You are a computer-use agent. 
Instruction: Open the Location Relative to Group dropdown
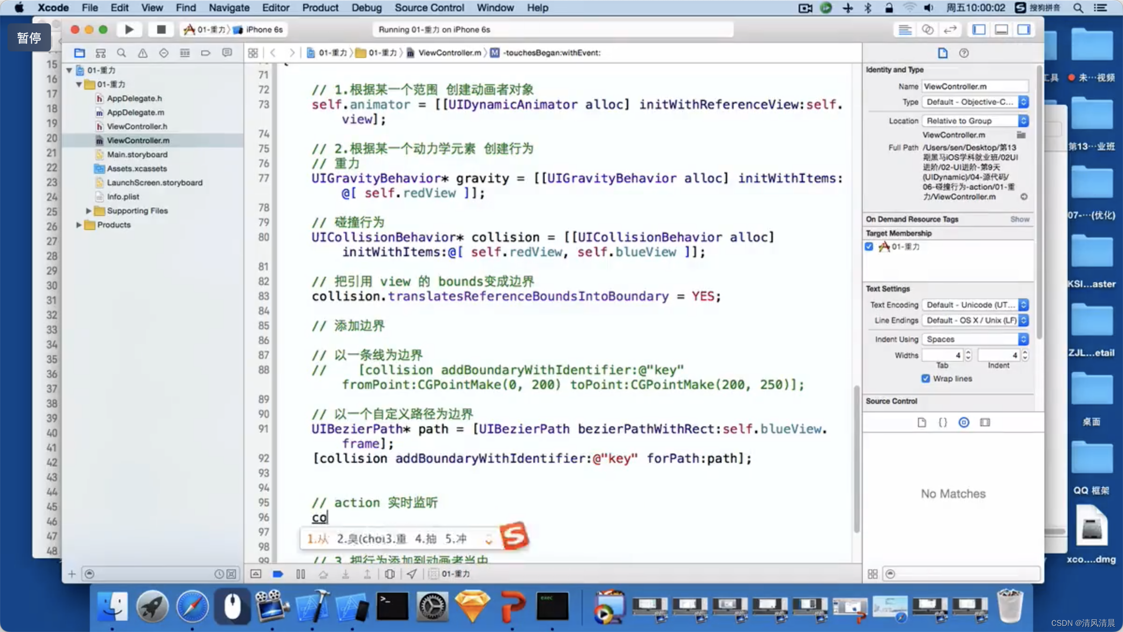pos(975,121)
